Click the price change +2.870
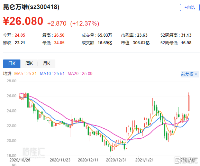Viewport: 200px width, 166px height. [x=57, y=24]
